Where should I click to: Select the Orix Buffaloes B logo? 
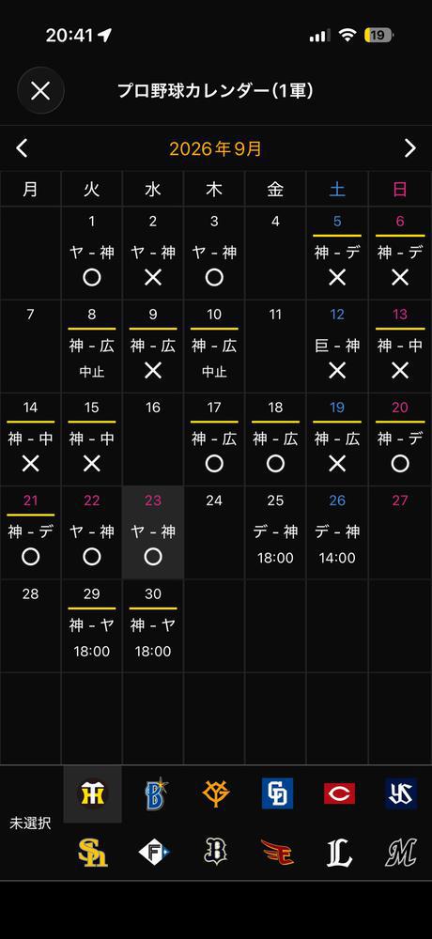tap(216, 853)
